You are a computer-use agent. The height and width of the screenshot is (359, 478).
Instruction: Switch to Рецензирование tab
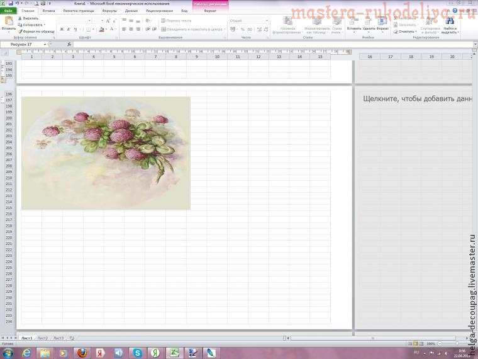pyautogui.click(x=159, y=11)
